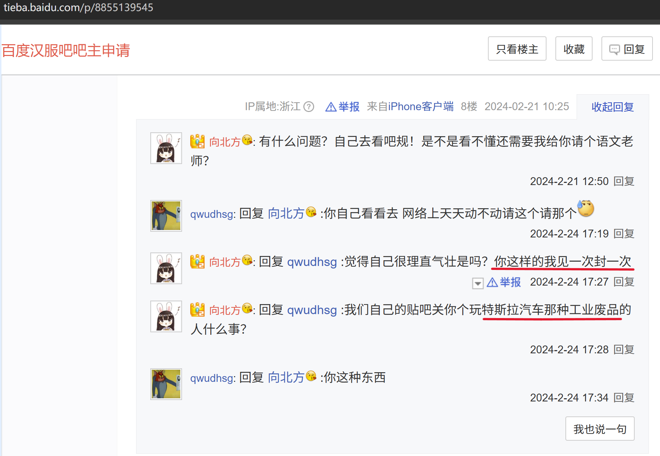This screenshot has width=660, height=456.
Task: Click 收藏 to bookmark this thread
Action: [574, 49]
